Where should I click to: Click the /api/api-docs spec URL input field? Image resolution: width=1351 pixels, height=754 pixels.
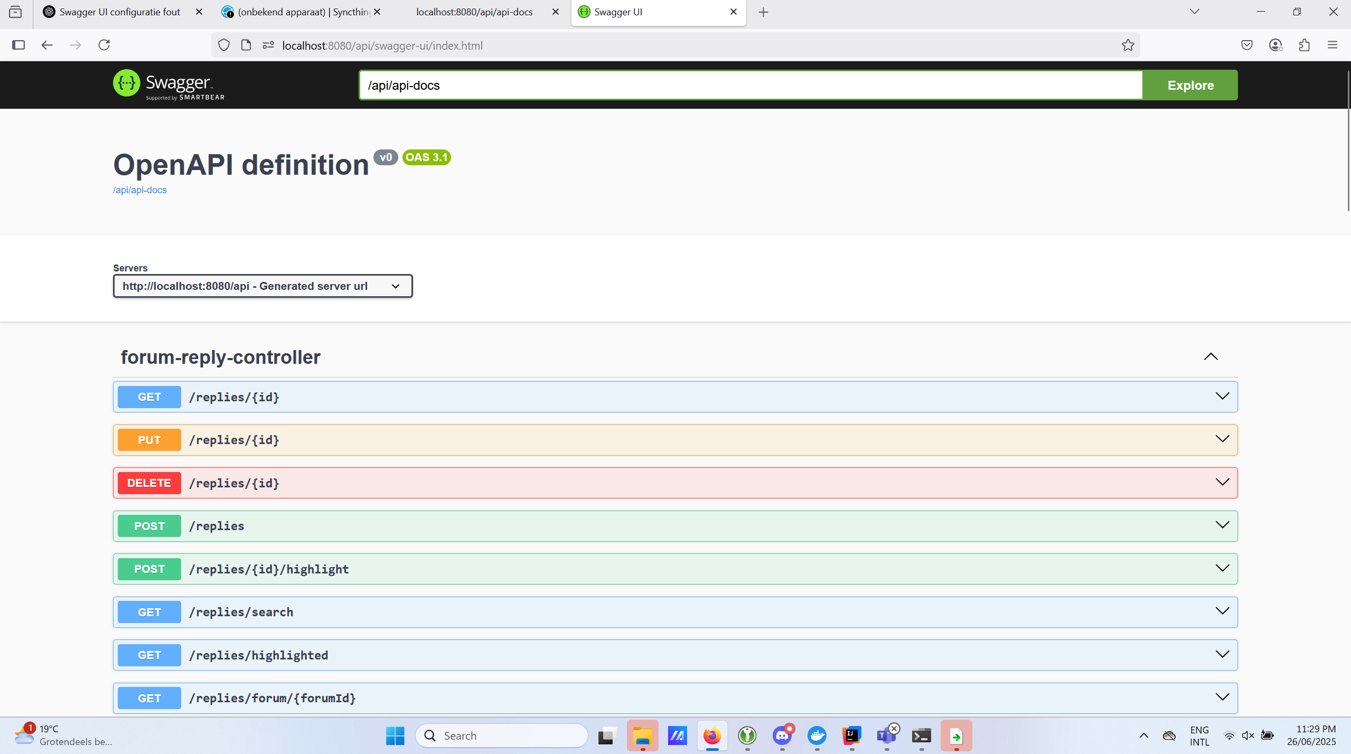750,85
